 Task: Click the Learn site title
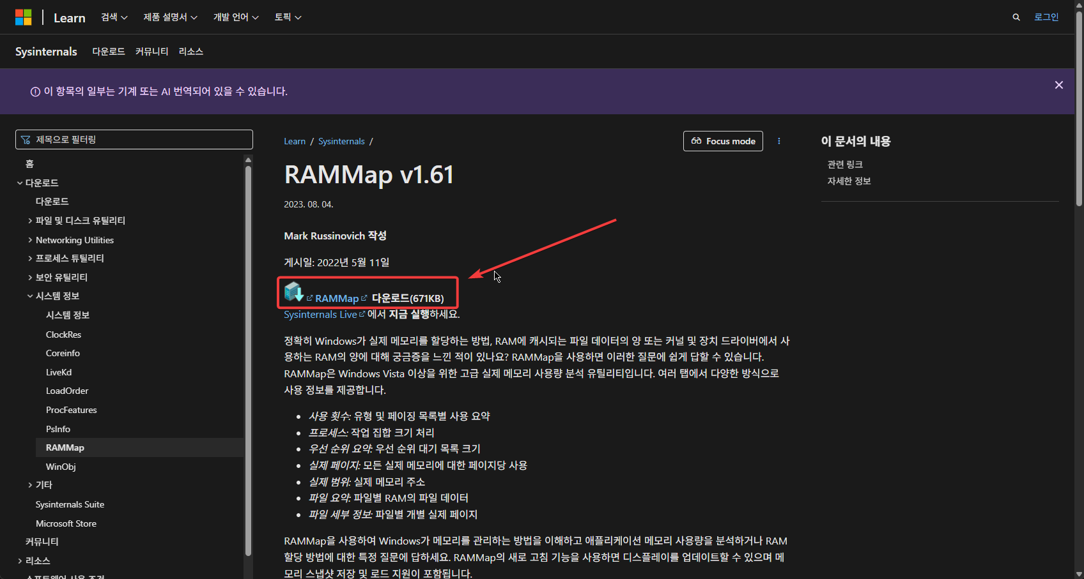pos(70,18)
